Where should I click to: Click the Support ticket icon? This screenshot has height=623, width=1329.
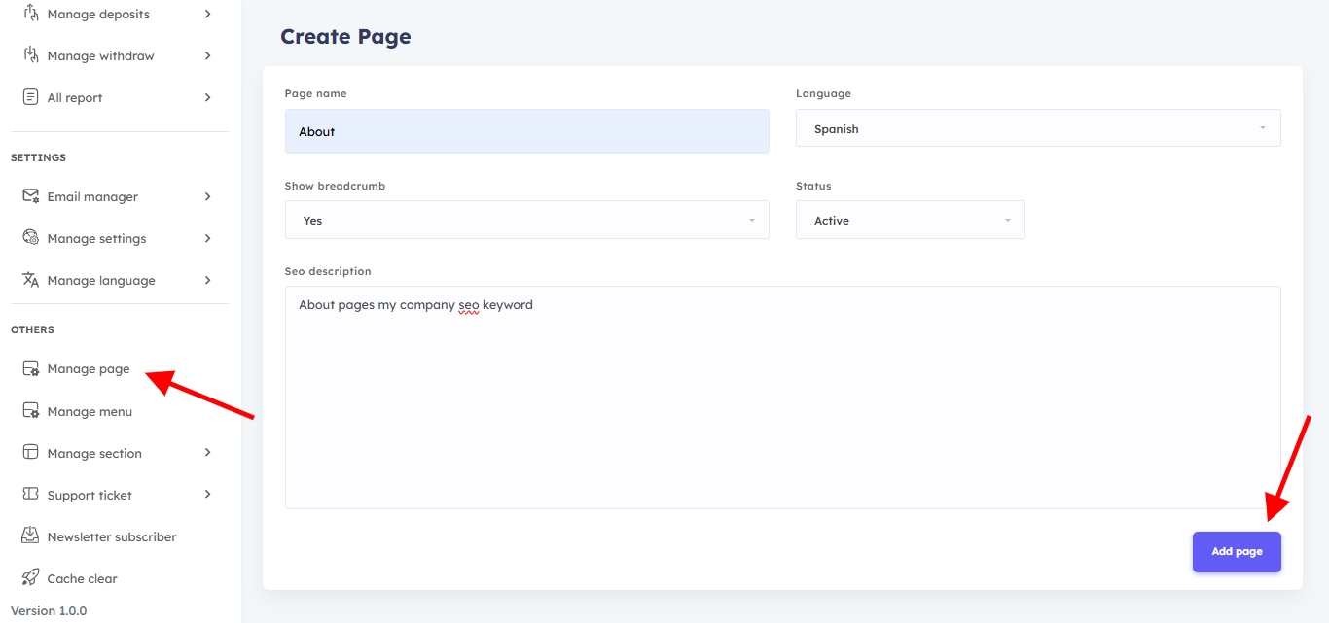(31, 495)
